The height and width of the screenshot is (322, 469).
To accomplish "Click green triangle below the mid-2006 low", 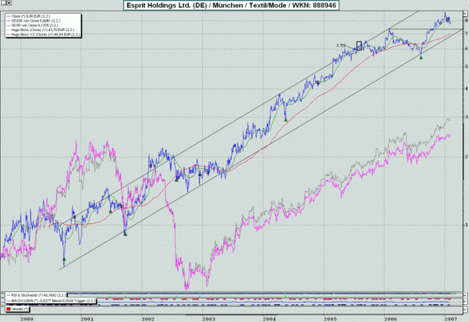I will tap(421, 57).
